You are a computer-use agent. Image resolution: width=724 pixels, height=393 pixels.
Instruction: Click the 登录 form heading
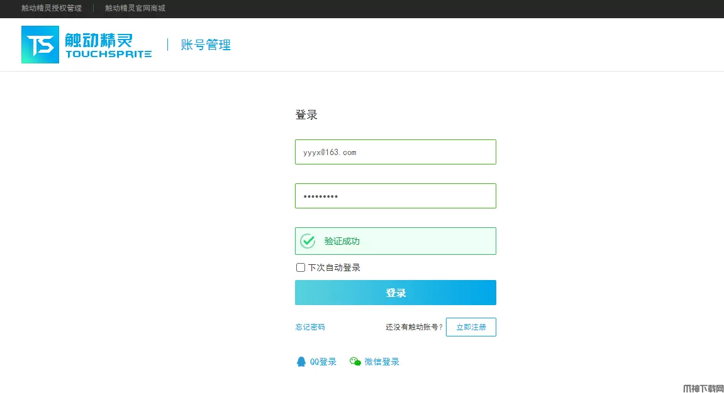(x=306, y=115)
